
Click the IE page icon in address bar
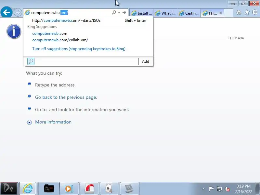click(27, 12)
